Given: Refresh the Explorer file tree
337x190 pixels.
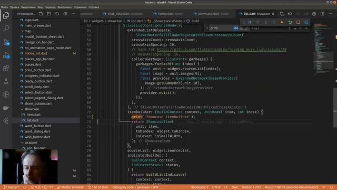Looking at the screenshot, I should (57, 14).
